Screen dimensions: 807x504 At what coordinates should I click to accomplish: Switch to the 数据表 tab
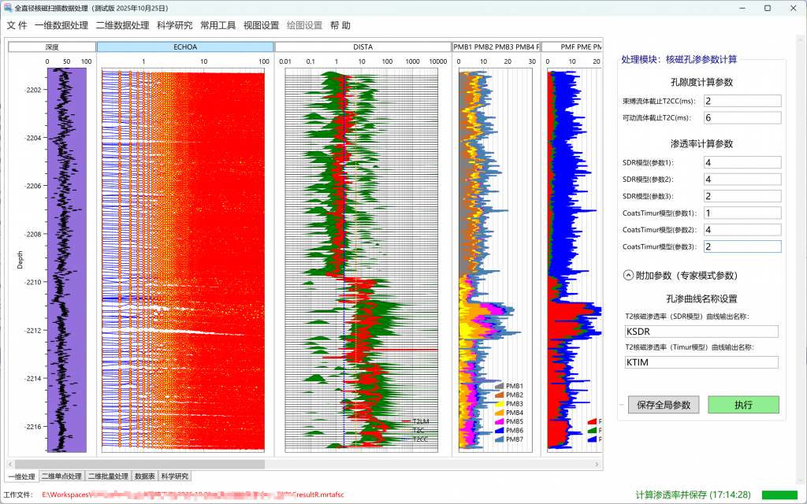pos(144,476)
